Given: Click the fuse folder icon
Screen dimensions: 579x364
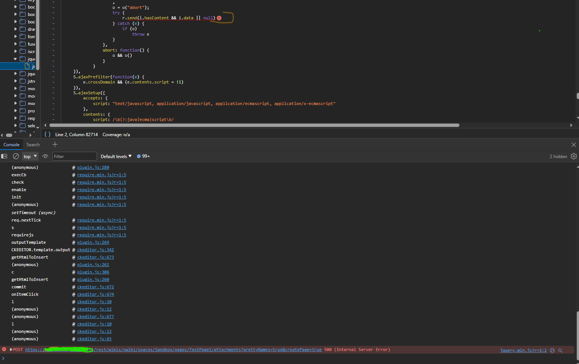Looking at the screenshot, I should point(23,44).
